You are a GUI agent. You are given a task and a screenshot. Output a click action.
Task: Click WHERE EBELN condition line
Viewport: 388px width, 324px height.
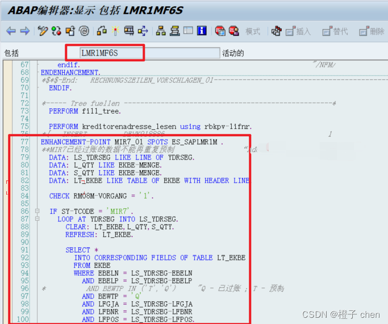pyautogui.click(x=133, y=273)
